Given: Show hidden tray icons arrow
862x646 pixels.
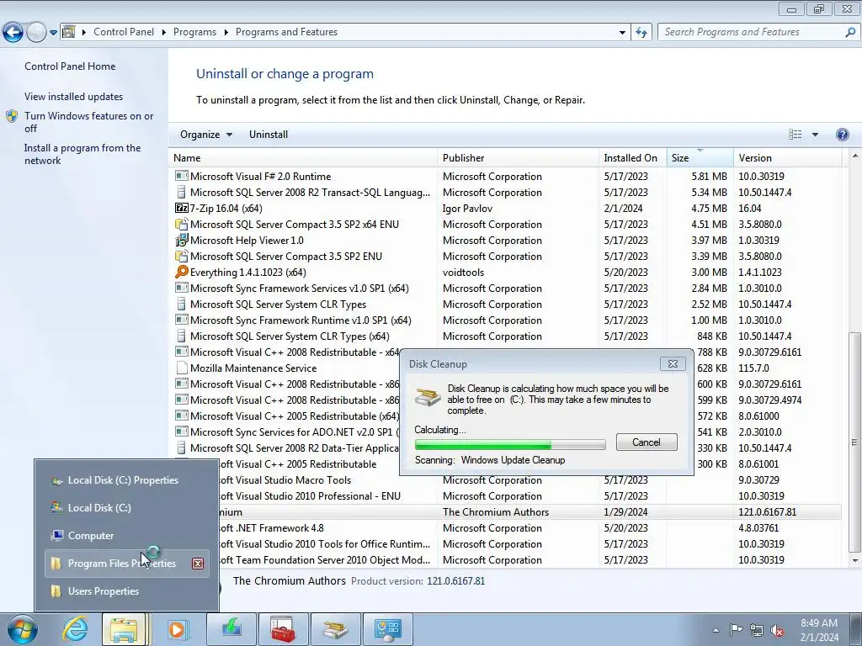Looking at the screenshot, I should (716, 631).
